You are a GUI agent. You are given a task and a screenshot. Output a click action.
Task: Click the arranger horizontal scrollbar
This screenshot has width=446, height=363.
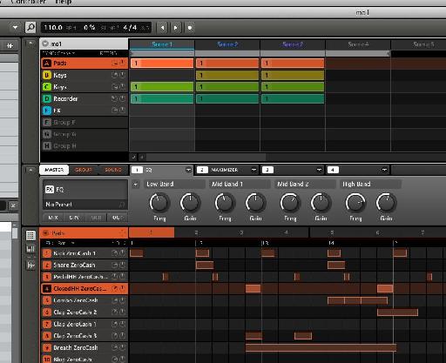tap(206, 158)
